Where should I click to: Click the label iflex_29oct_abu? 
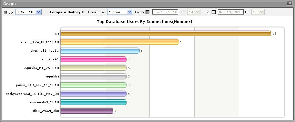(x=46, y=111)
